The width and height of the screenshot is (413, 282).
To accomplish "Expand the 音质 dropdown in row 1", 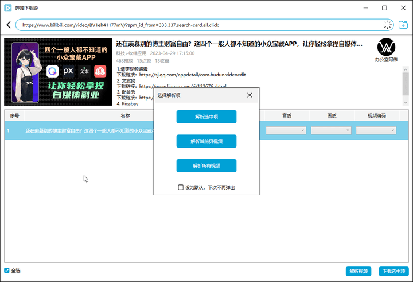I will 286,130.
